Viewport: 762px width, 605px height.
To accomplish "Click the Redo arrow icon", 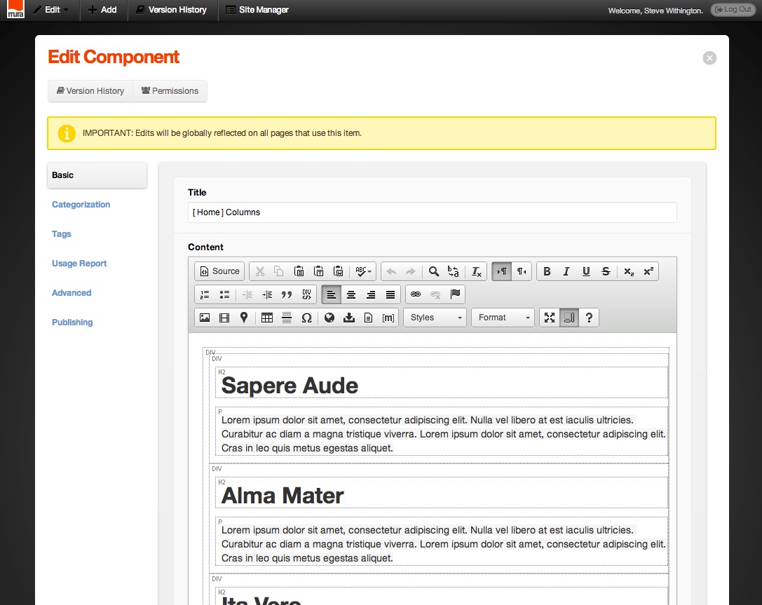I will click(411, 271).
